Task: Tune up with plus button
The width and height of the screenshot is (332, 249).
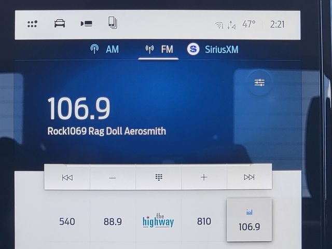Action: 204,177
